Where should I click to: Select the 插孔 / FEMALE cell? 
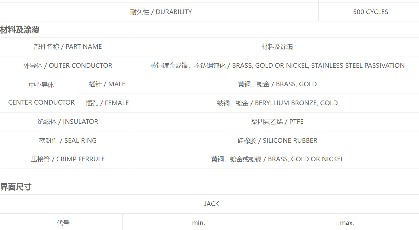tap(106, 103)
